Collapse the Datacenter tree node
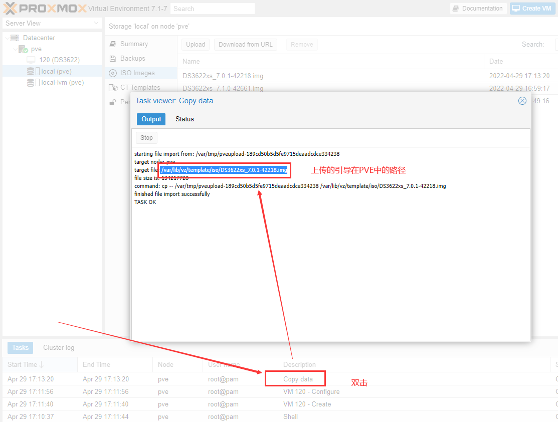 pyautogui.click(x=7, y=38)
